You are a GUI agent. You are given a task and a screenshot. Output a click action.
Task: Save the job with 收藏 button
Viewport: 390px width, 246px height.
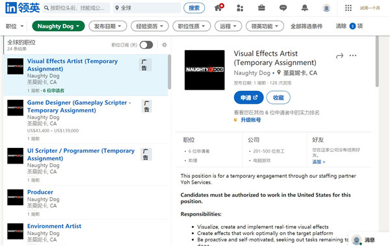click(278, 97)
